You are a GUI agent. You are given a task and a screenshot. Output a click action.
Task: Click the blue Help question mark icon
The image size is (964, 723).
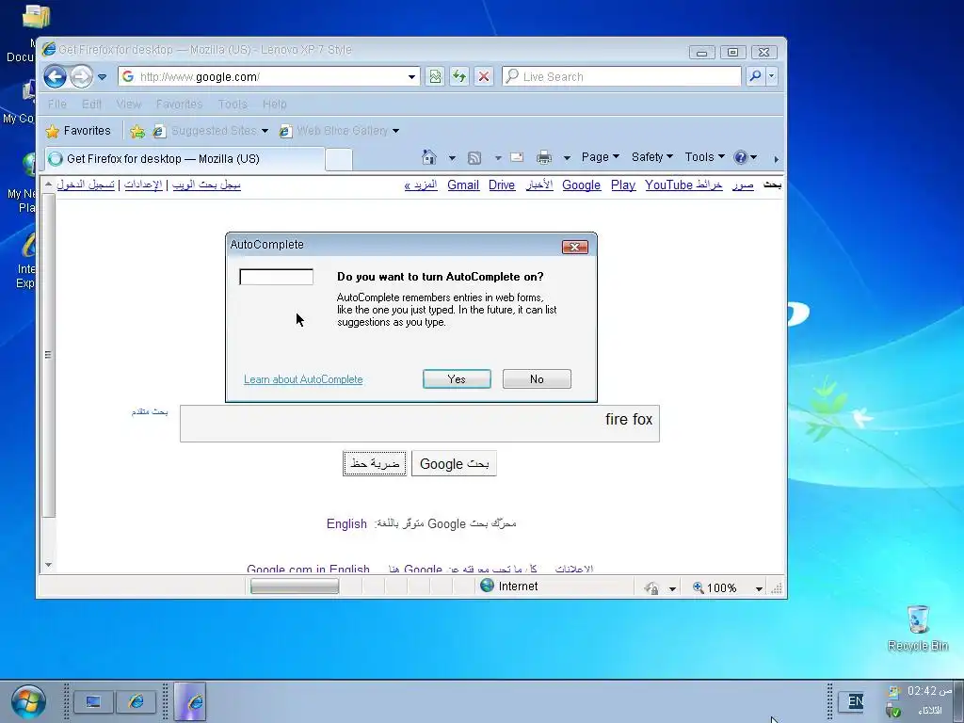740,157
